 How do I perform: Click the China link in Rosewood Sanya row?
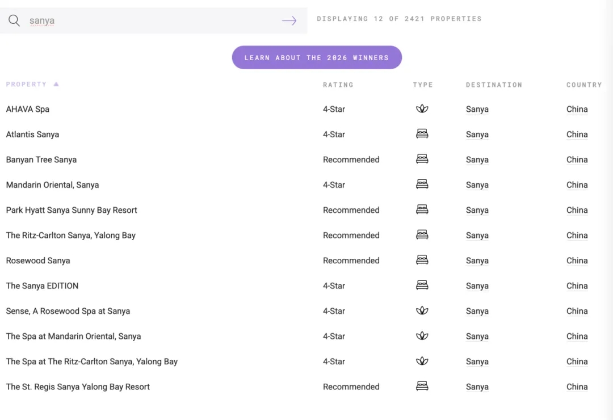click(577, 261)
